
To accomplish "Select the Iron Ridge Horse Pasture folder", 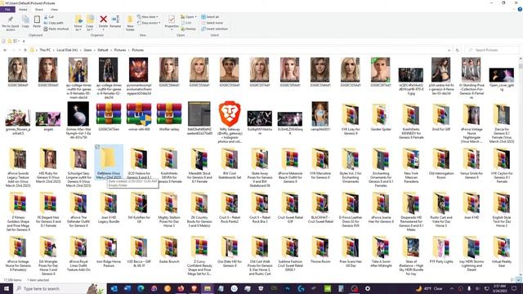I will tap(109, 252).
